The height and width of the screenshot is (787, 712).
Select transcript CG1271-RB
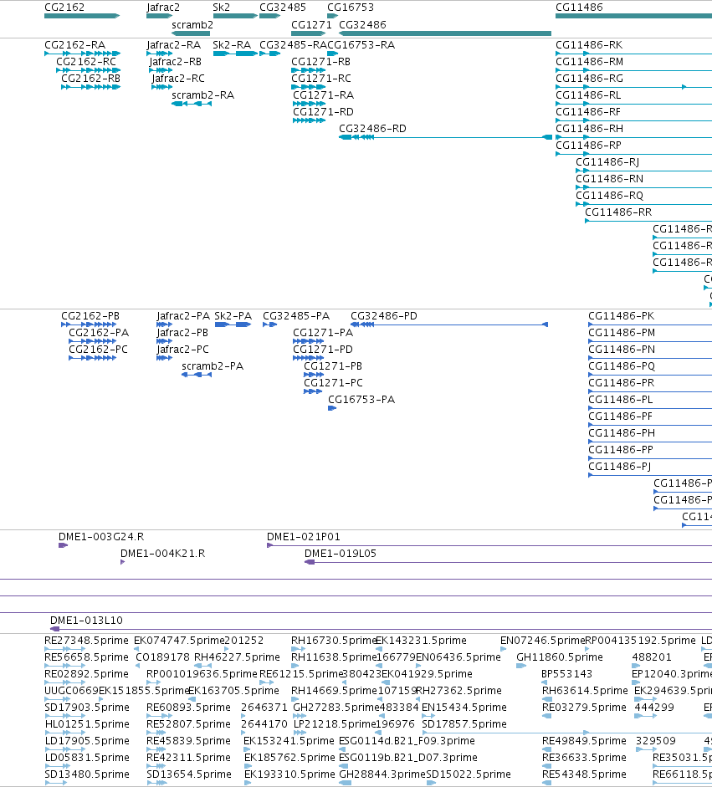[308, 70]
